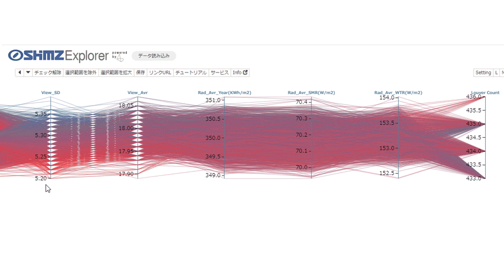Screen dimensions: 504x256
Task: Click the View_Avr axis header
Action: pyautogui.click(x=138, y=93)
